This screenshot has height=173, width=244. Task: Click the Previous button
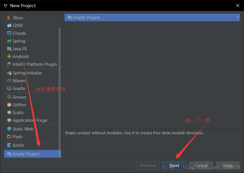click(x=147, y=166)
